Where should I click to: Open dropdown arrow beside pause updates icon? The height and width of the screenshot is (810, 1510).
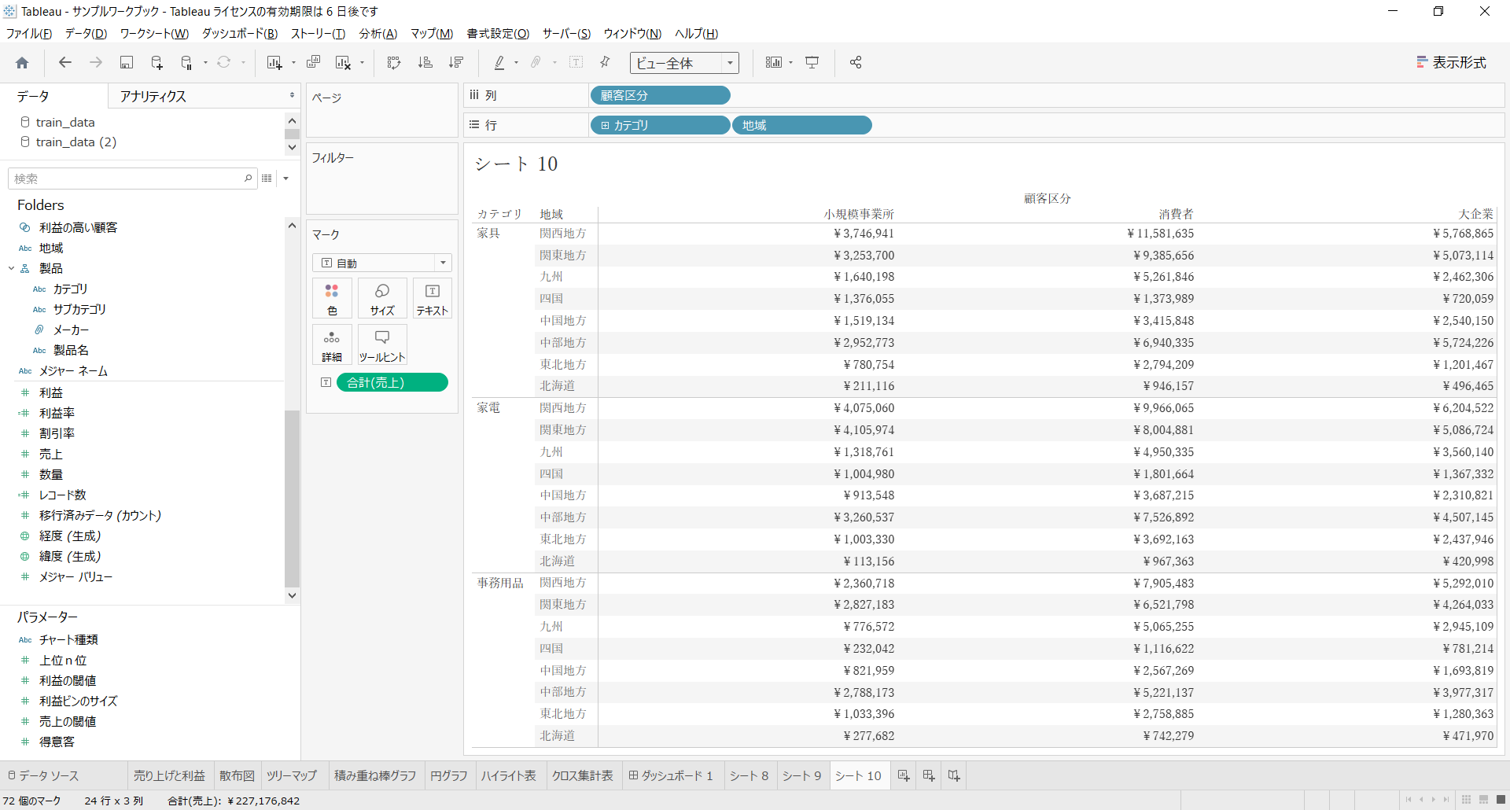205,63
